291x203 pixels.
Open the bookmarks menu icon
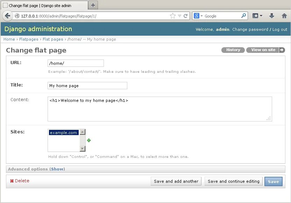257,16
